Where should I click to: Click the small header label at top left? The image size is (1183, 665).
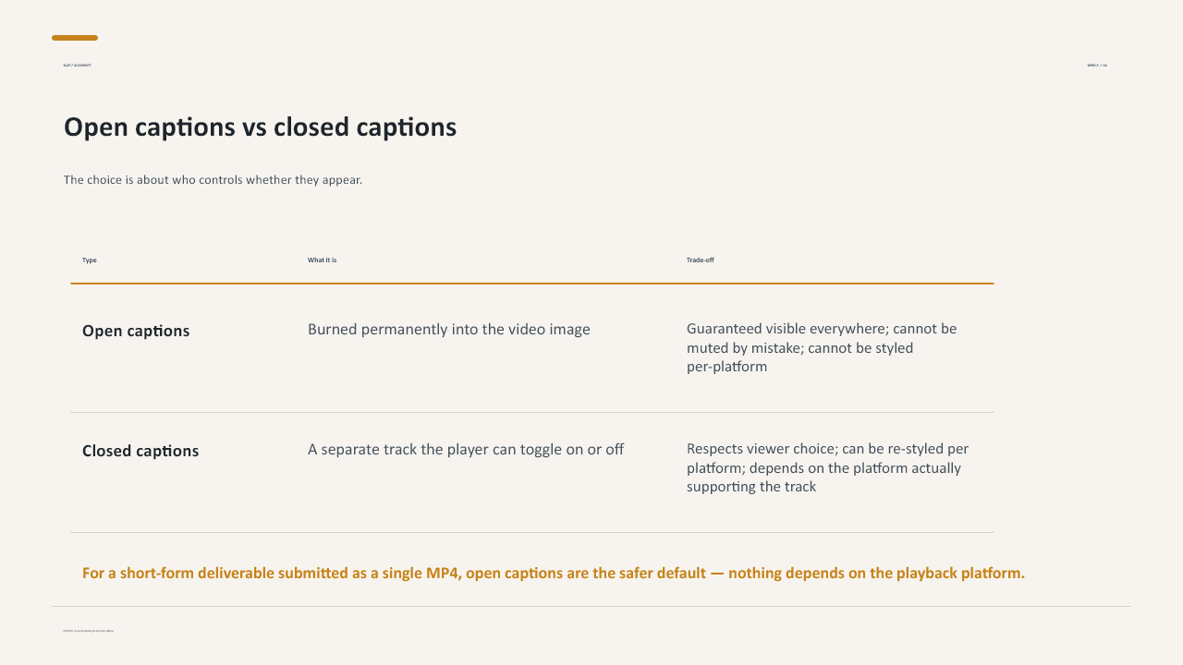(x=77, y=66)
